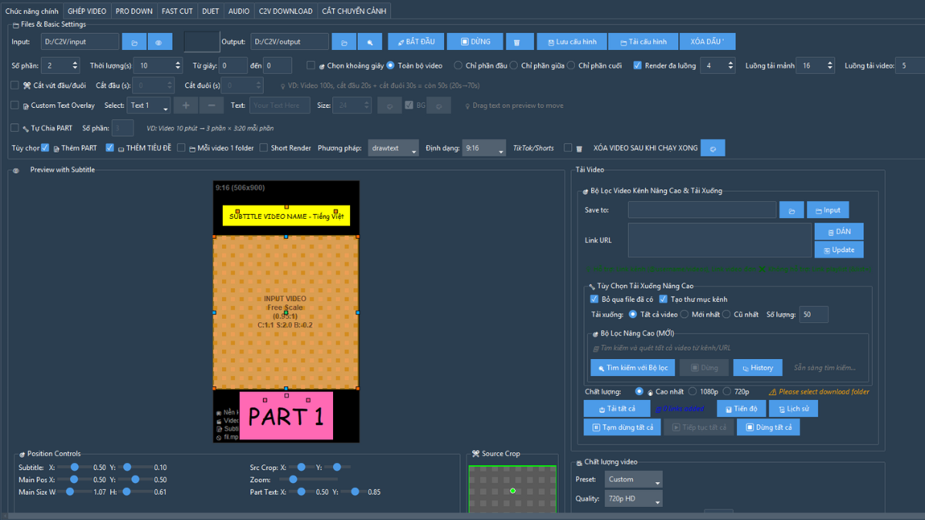Screen dimensions: 925x520
Task: Click the Save to folder browse icon
Action: click(x=791, y=210)
